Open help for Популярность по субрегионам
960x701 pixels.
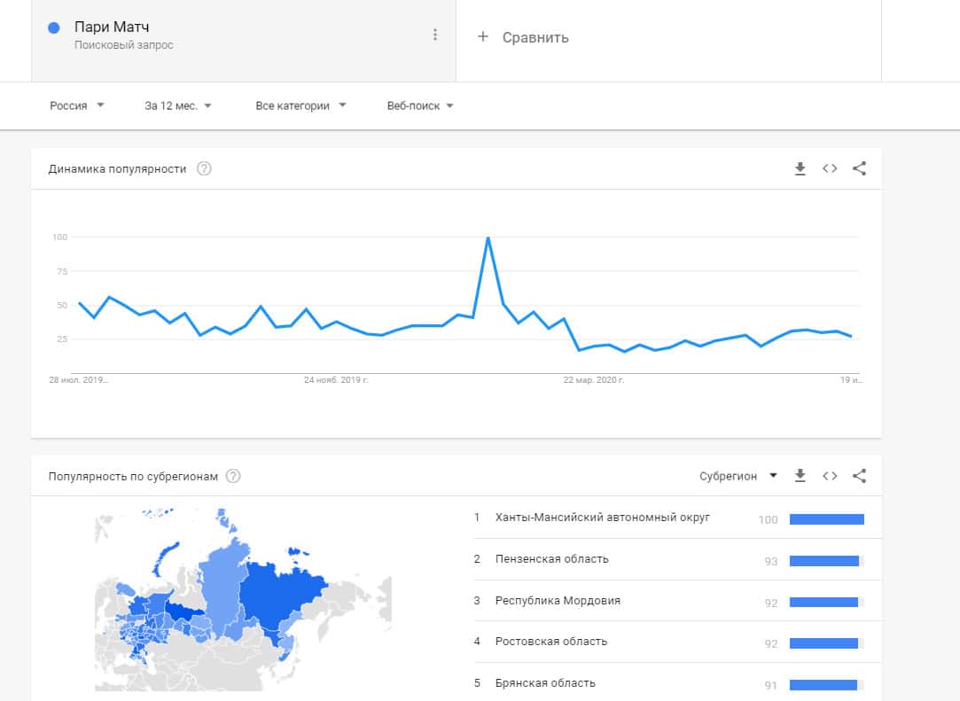click(x=233, y=476)
